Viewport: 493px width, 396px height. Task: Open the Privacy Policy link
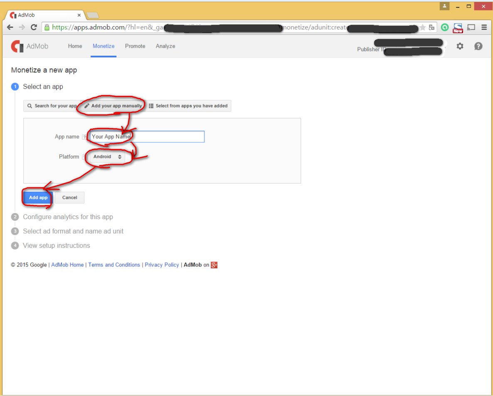(x=162, y=265)
